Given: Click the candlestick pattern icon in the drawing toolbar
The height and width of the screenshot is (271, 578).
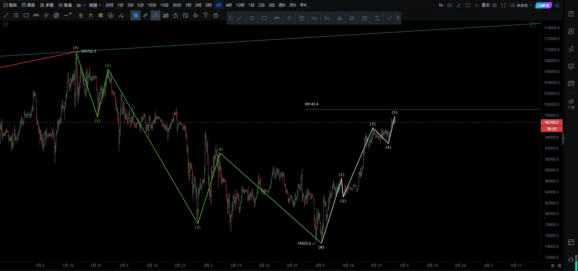Looking at the screenshot, I should click(x=166, y=15).
